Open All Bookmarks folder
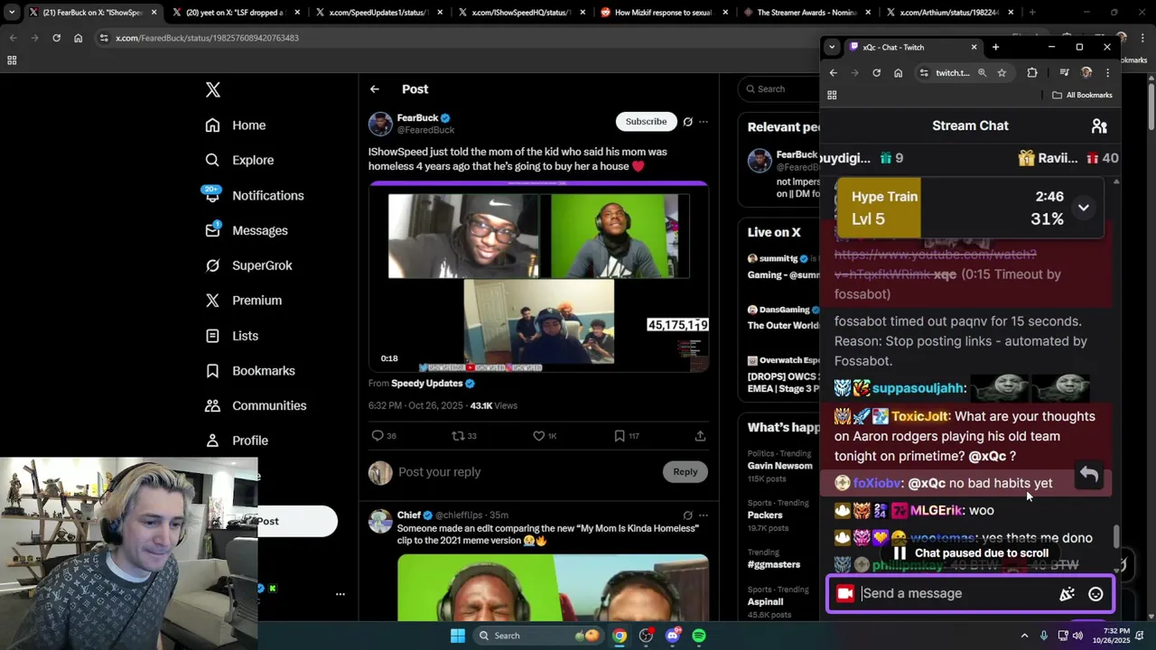Screen dimensions: 1156x650 pos(1082,95)
